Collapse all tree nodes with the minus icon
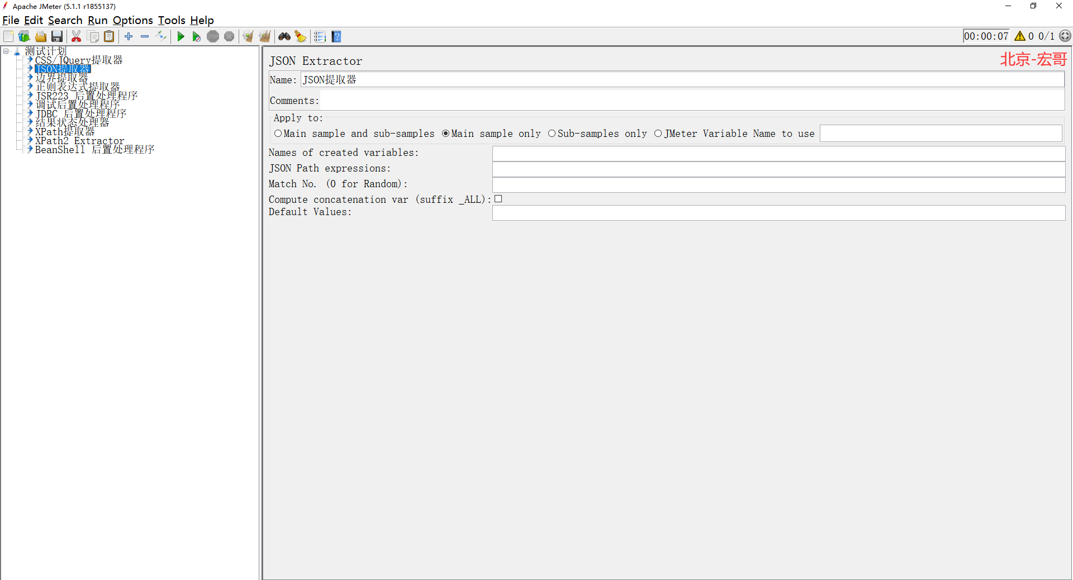1073x580 pixels. coord(145,37)
